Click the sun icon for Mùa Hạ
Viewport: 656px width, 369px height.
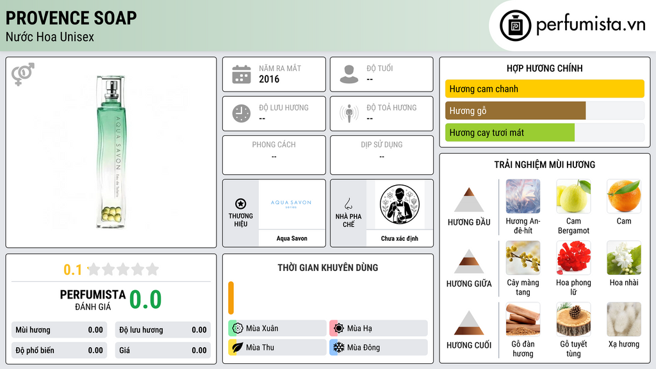click(x=339, y=329)
